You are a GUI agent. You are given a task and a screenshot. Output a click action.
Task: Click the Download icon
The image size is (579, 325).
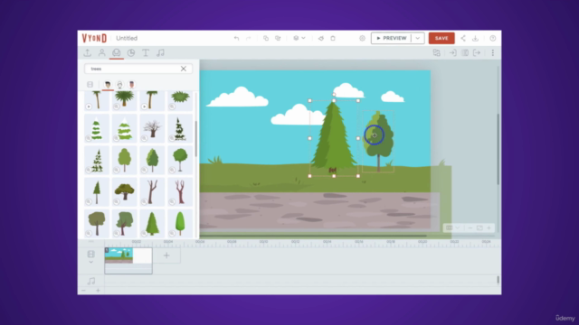(x=475, y=38)
